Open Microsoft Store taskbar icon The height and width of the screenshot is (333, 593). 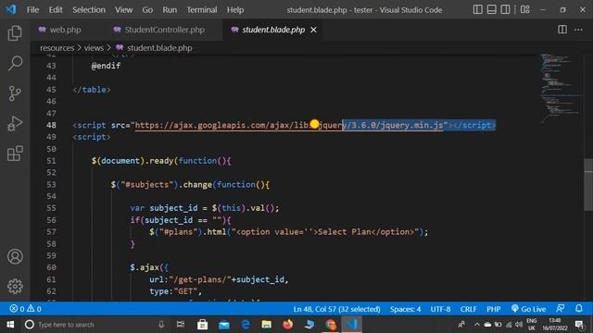202,325
